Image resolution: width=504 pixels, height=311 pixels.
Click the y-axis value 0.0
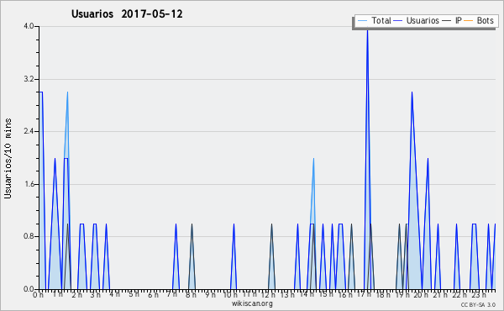tap(29, 289)
